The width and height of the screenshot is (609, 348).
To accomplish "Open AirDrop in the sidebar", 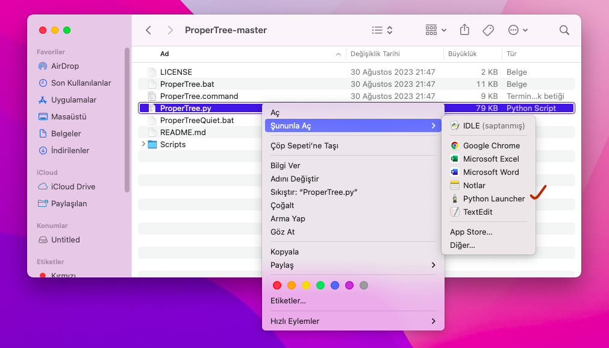I will coord(64,66).
